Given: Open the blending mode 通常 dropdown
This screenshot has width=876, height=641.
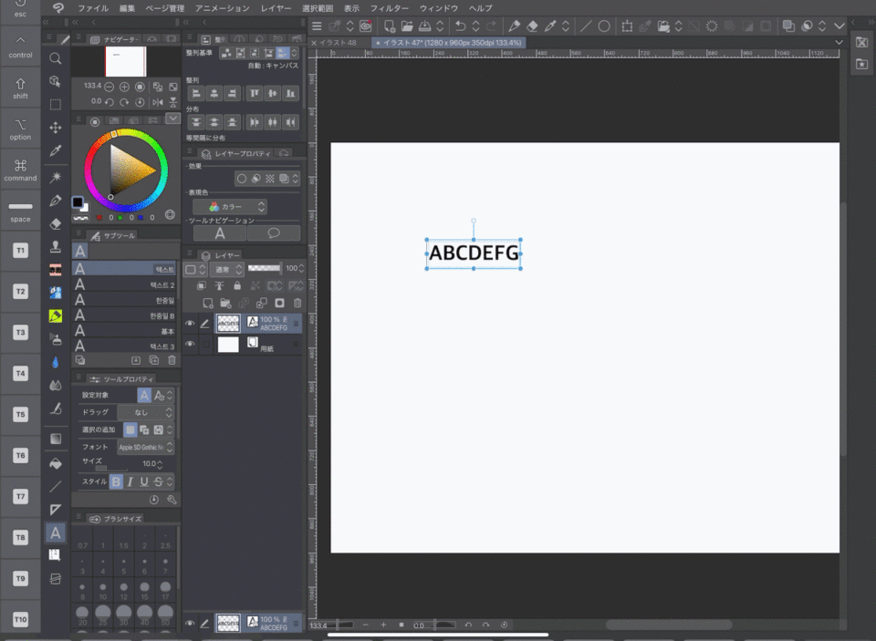Looking at the screenshot, I should coord(227,269).
